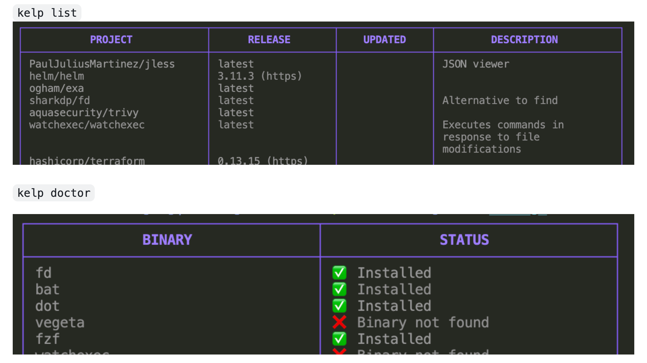Image resolution: width=647 pixels, height=363 pixels.
Task: Click the DESCRIPTION column header
Action: [x=525, y=40]
